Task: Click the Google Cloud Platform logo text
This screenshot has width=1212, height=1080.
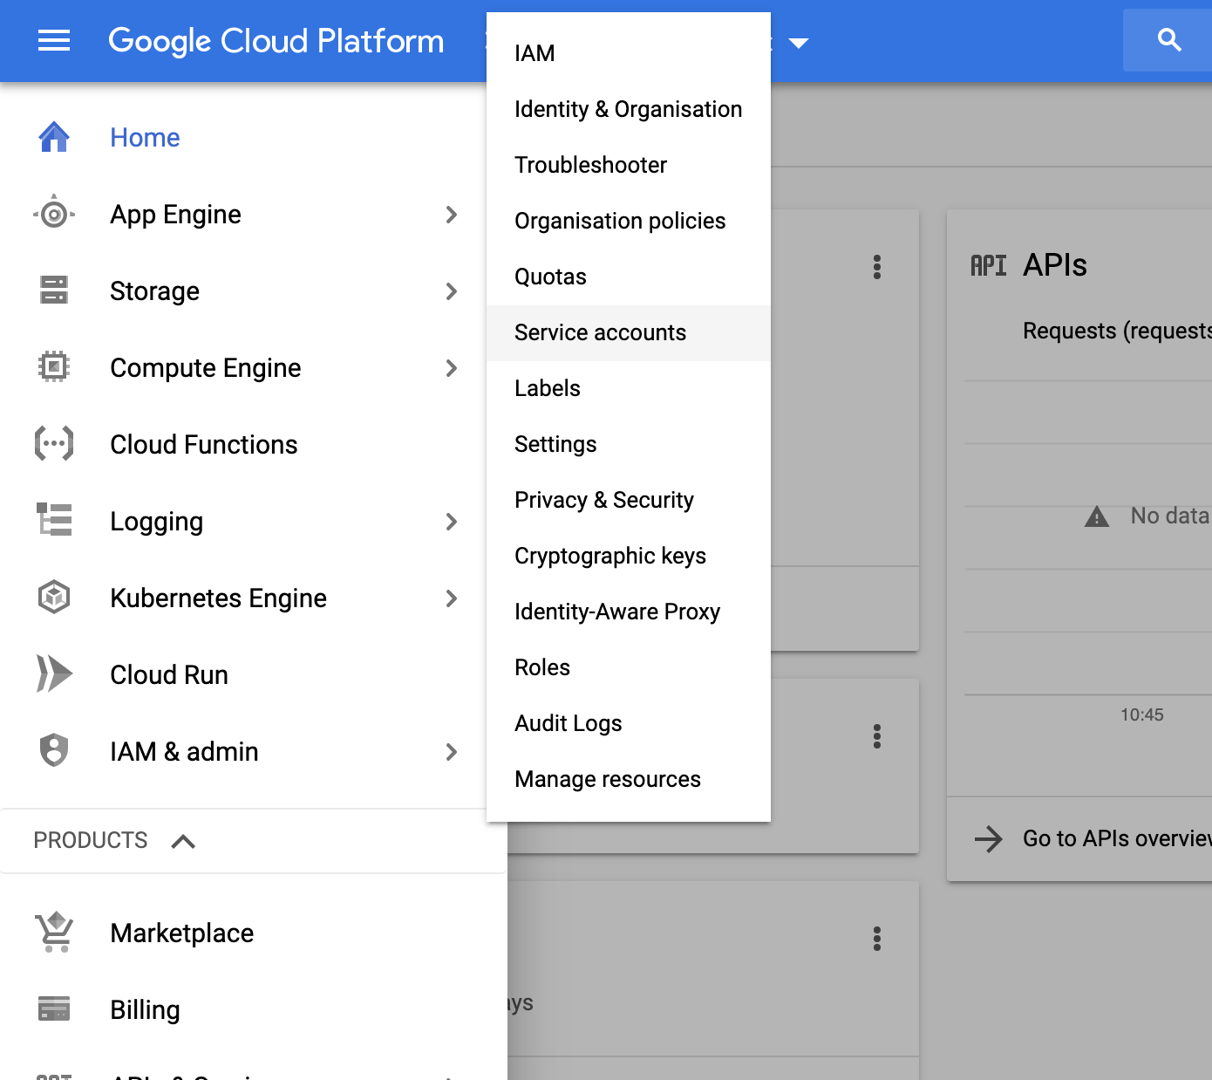Action: (276, 41)
